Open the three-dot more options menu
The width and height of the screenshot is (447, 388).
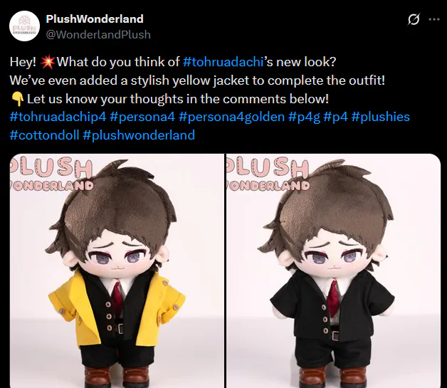click(x=434, y=19)
